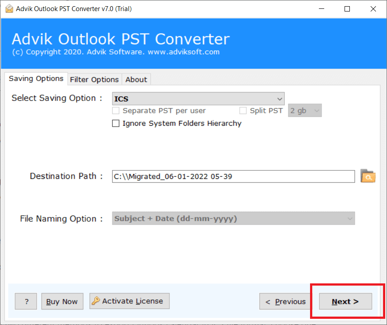Expand the File Naming Option dropdown

pos(234,218)
